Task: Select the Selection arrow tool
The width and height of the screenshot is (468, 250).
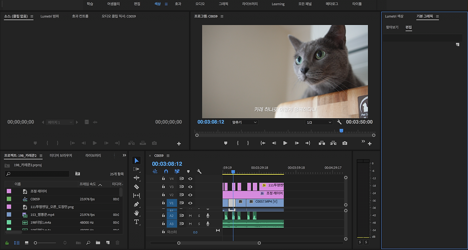Action: pyautogui.click(x=136, y=160)
